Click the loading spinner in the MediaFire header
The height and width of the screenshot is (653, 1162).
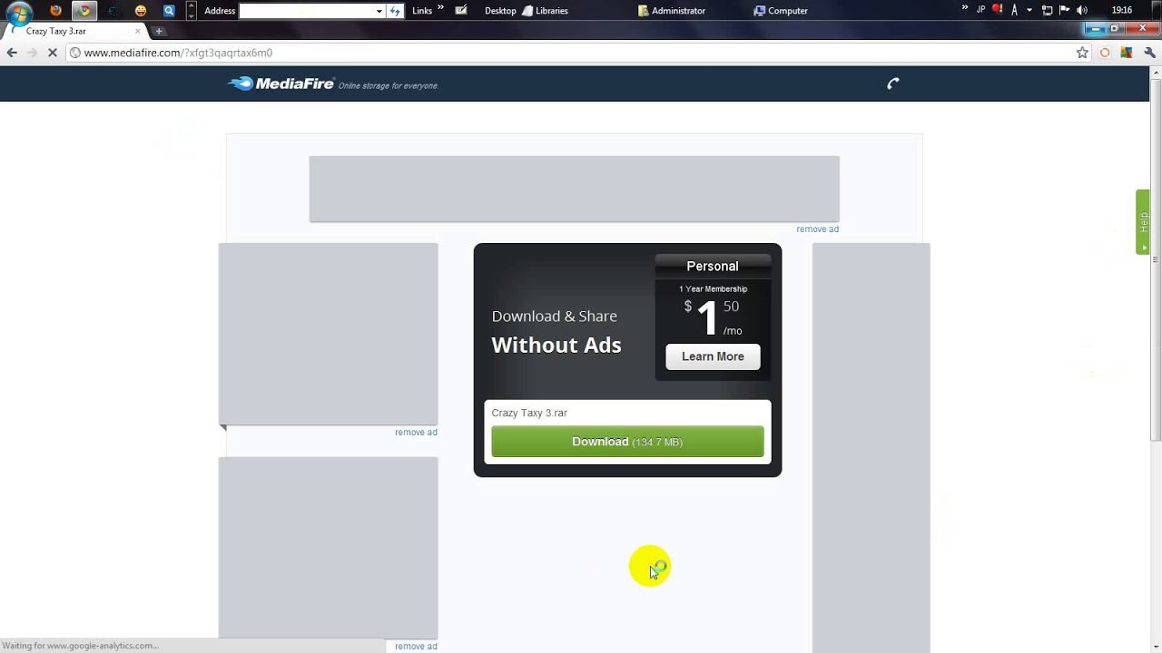pyautogui.click(x=893, y=83)
